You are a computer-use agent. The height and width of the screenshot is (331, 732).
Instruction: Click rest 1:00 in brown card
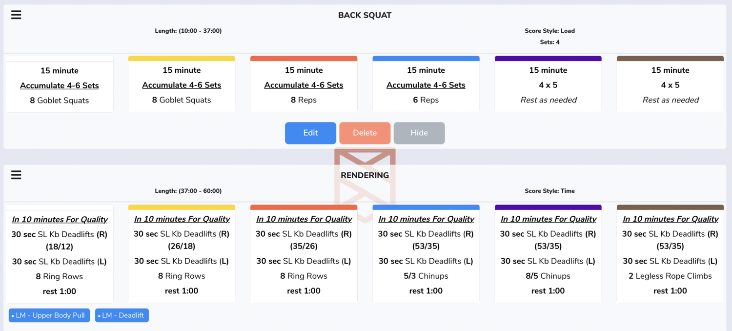(671, 291)
